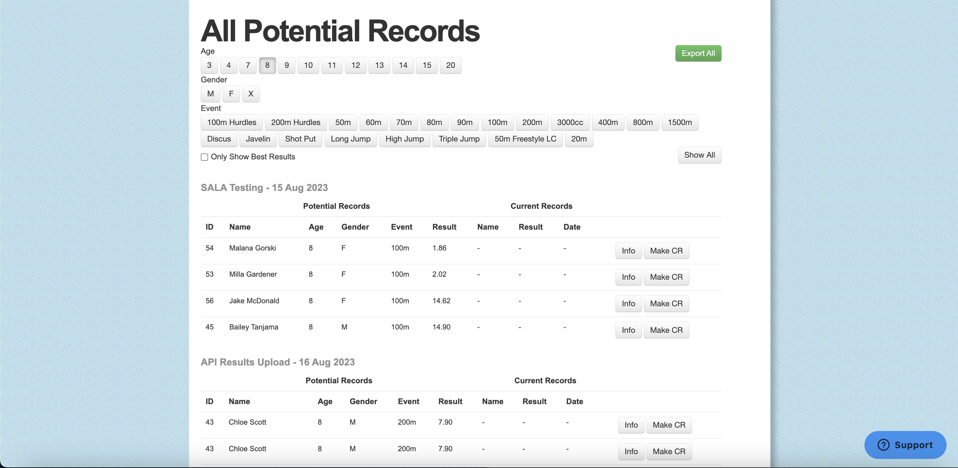Viewport: 958px width, 468px height.
Task: Open Info for Malana Gorski
Action: click(628, 251)
